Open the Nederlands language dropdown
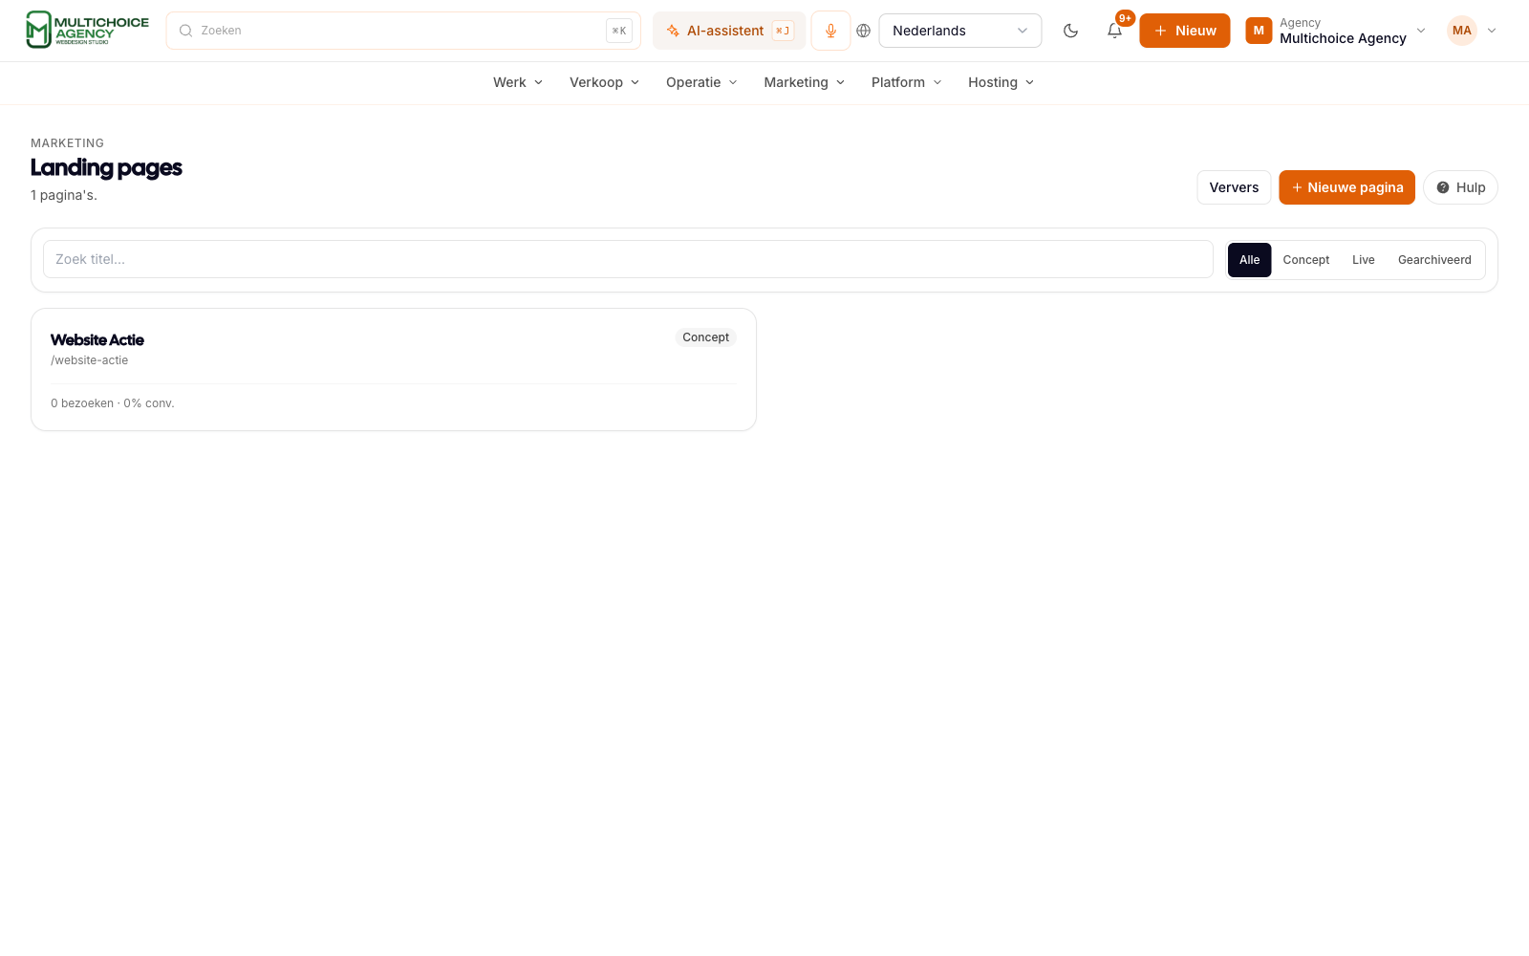Image resolution: width=1529 pixels, height=956 pixels. coord(959,31)
